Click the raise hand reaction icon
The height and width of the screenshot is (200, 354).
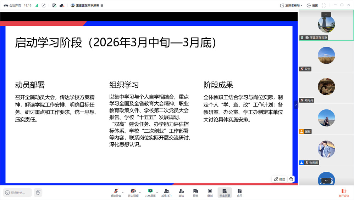tap(38, 193)
